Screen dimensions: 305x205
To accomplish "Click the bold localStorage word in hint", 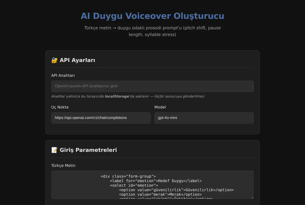I will click(x=117, y=96).
